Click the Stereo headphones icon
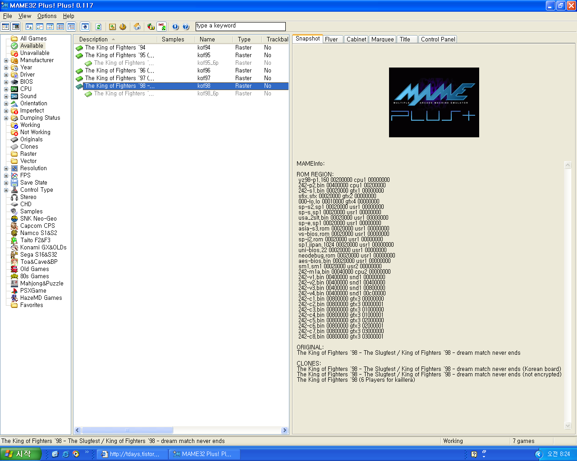577x461 pixels. tap(14, 197)
